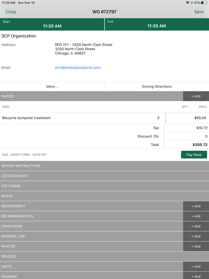This screenshot has height=279, width=209.
Task: Open the More... details option
Action: click(x=52, y=86)
